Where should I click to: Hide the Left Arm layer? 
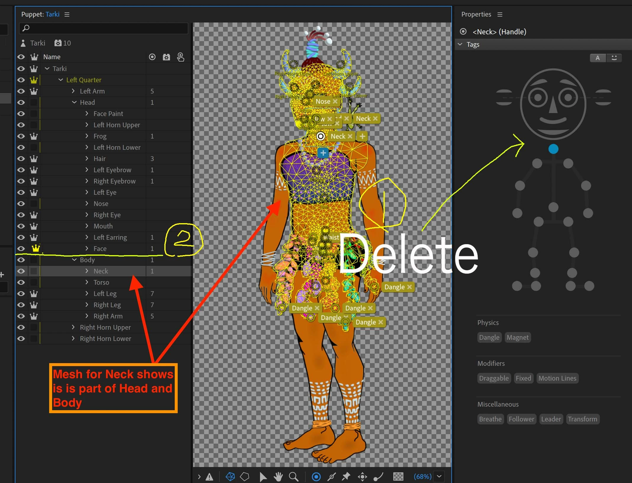21,91
